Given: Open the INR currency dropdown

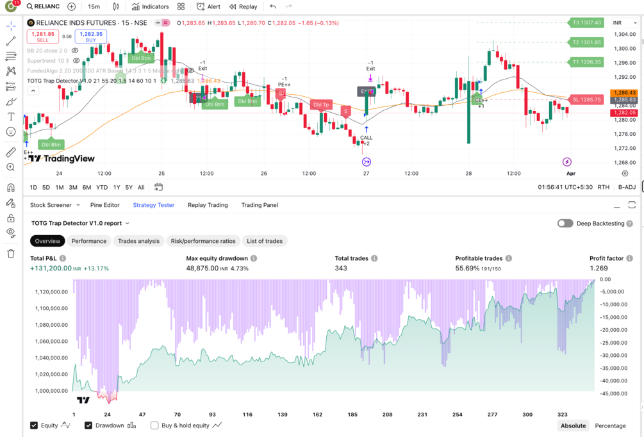Looking at the screenshot, I should [625, 22].
